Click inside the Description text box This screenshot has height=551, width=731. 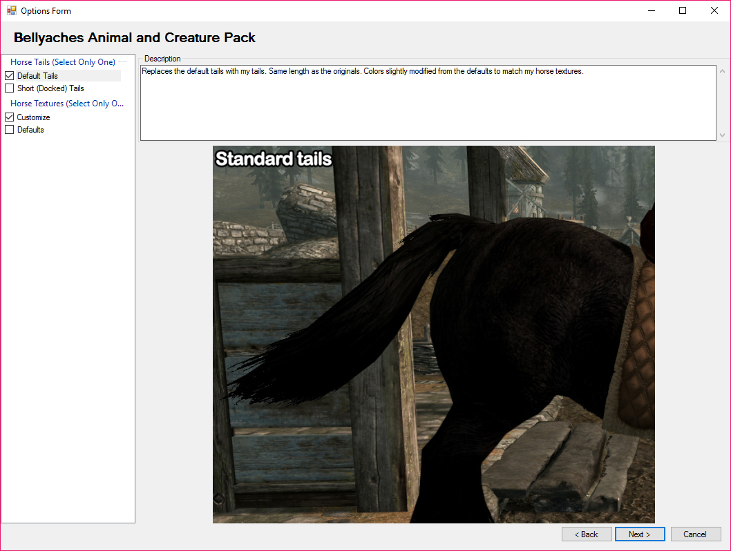(x=428, y=102)
